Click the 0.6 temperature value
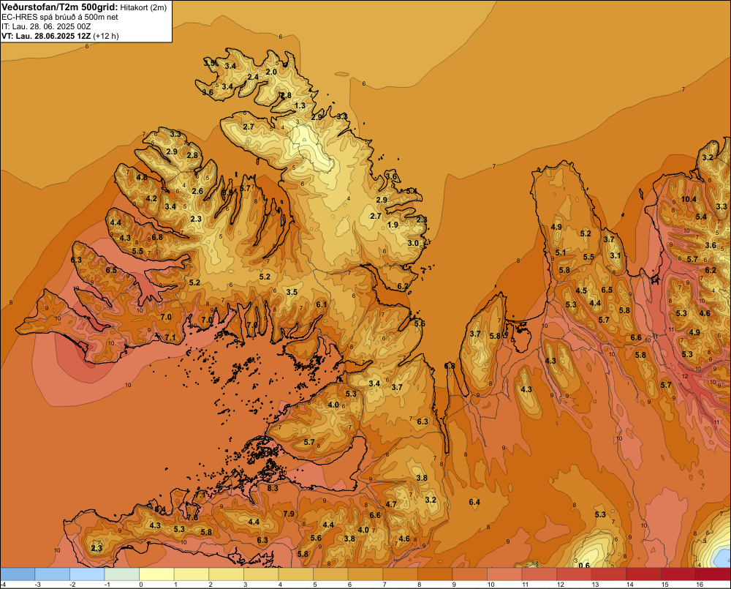This screenshot has width=731, height=589. tap(584, 565)
